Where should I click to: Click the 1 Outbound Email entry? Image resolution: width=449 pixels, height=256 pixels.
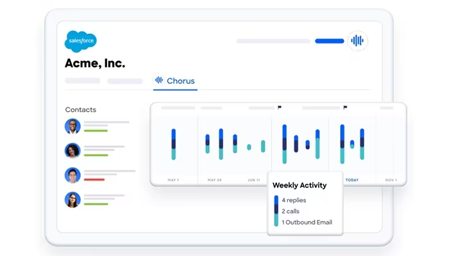pyautogui.click(x=307, y=222)
